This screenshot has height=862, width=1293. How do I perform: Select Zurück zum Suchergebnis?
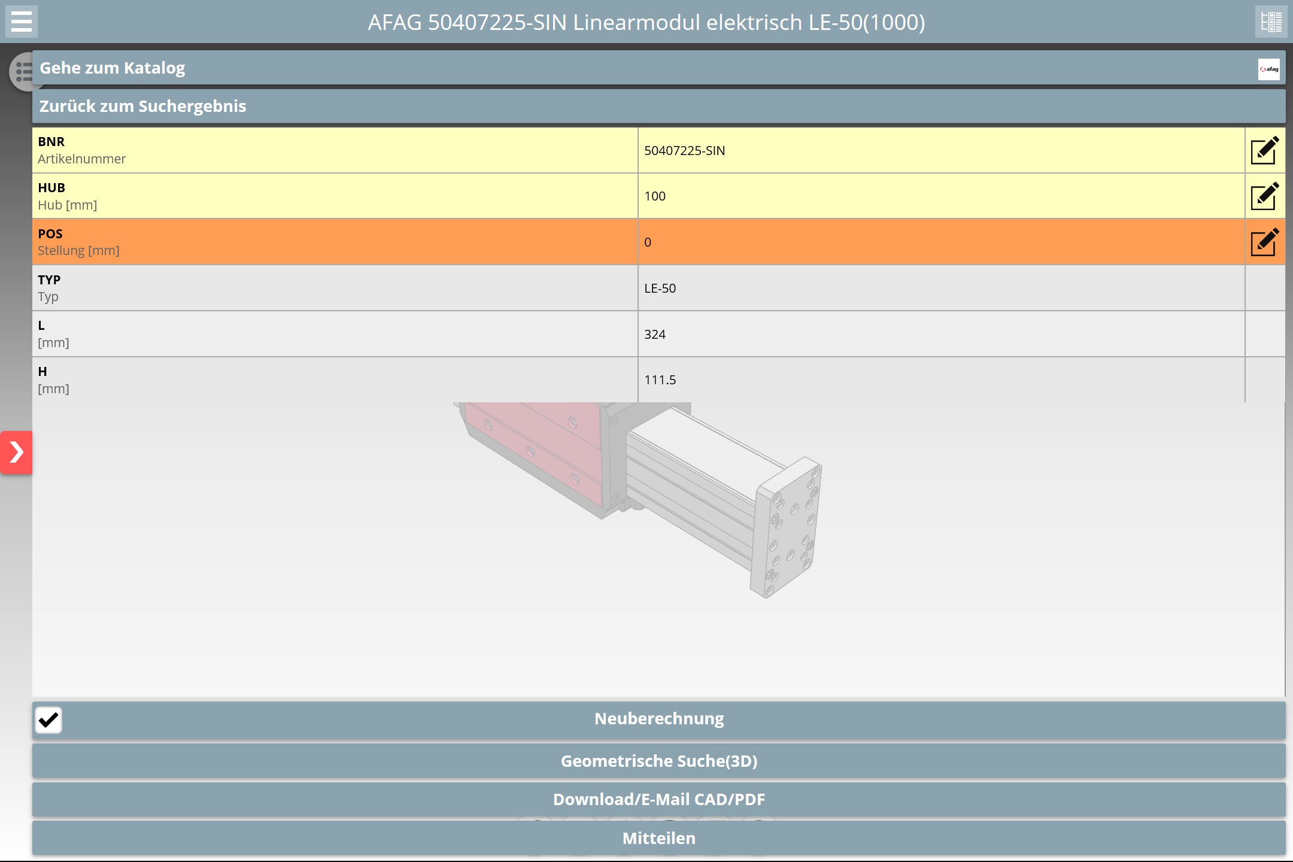click(x=142, y=106)
